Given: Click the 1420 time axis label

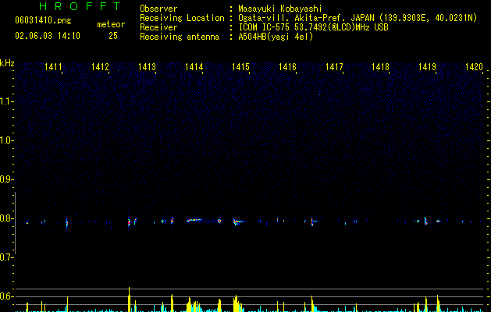Looking at the screenshot, I should (x=475, y=67).
